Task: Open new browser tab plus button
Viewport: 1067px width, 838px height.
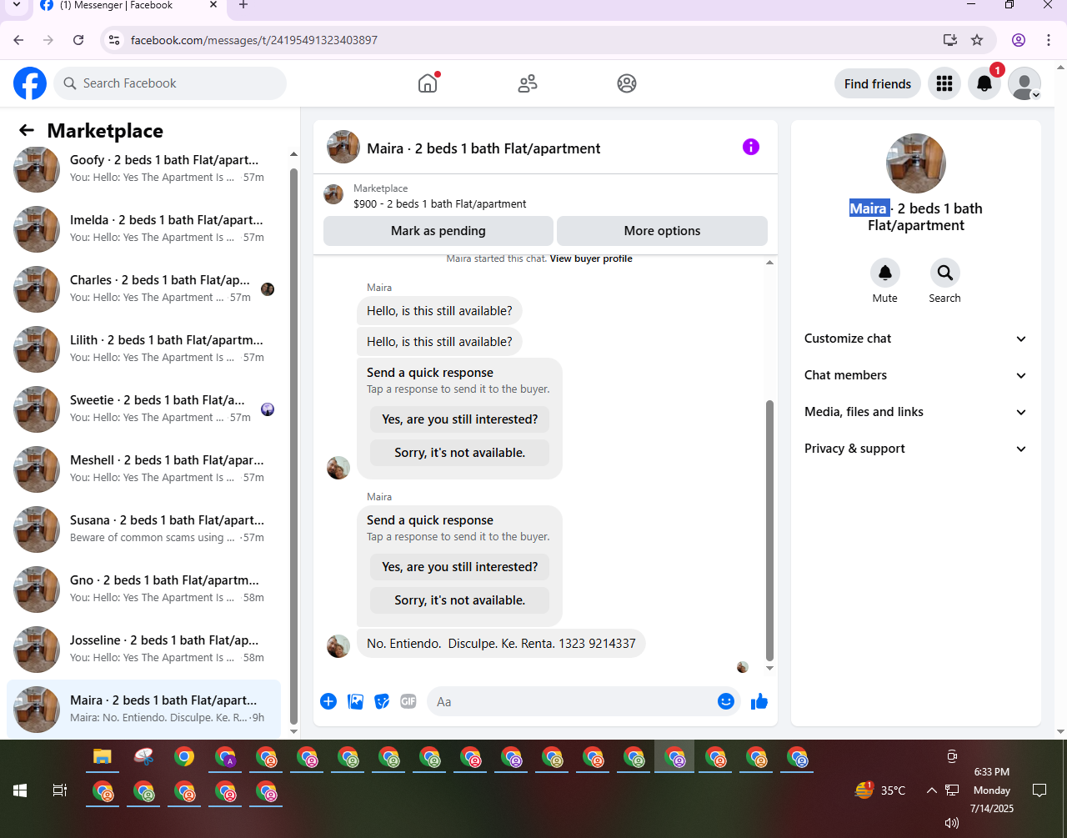Action: pos(243,5)
